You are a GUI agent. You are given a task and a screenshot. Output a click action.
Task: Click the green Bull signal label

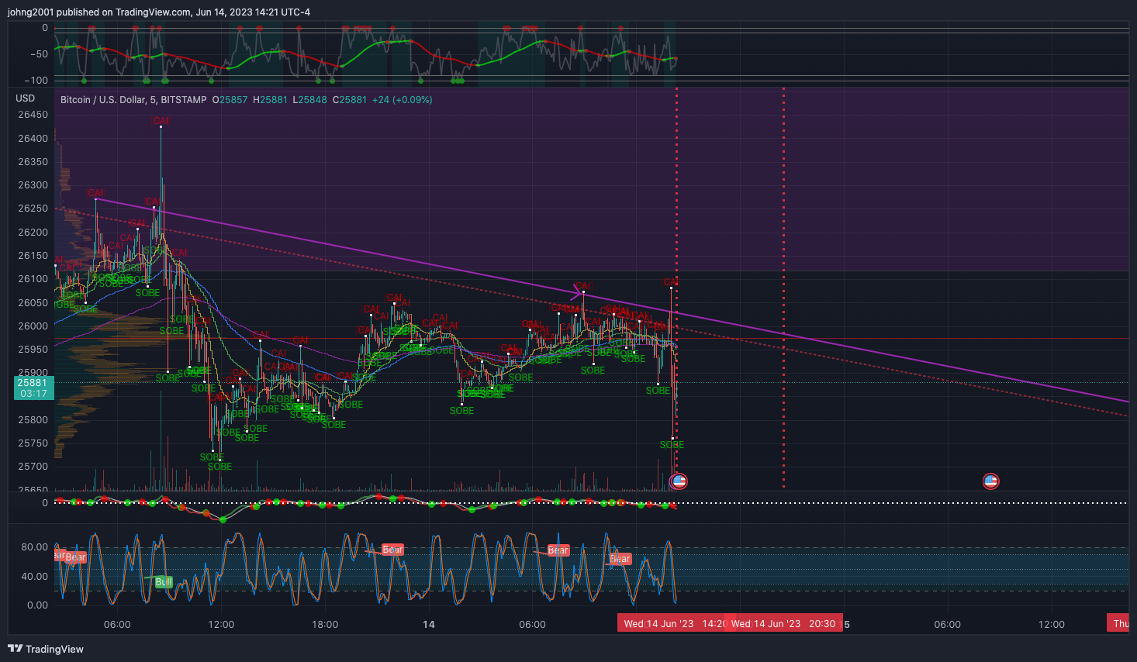(x=163, y=581)
